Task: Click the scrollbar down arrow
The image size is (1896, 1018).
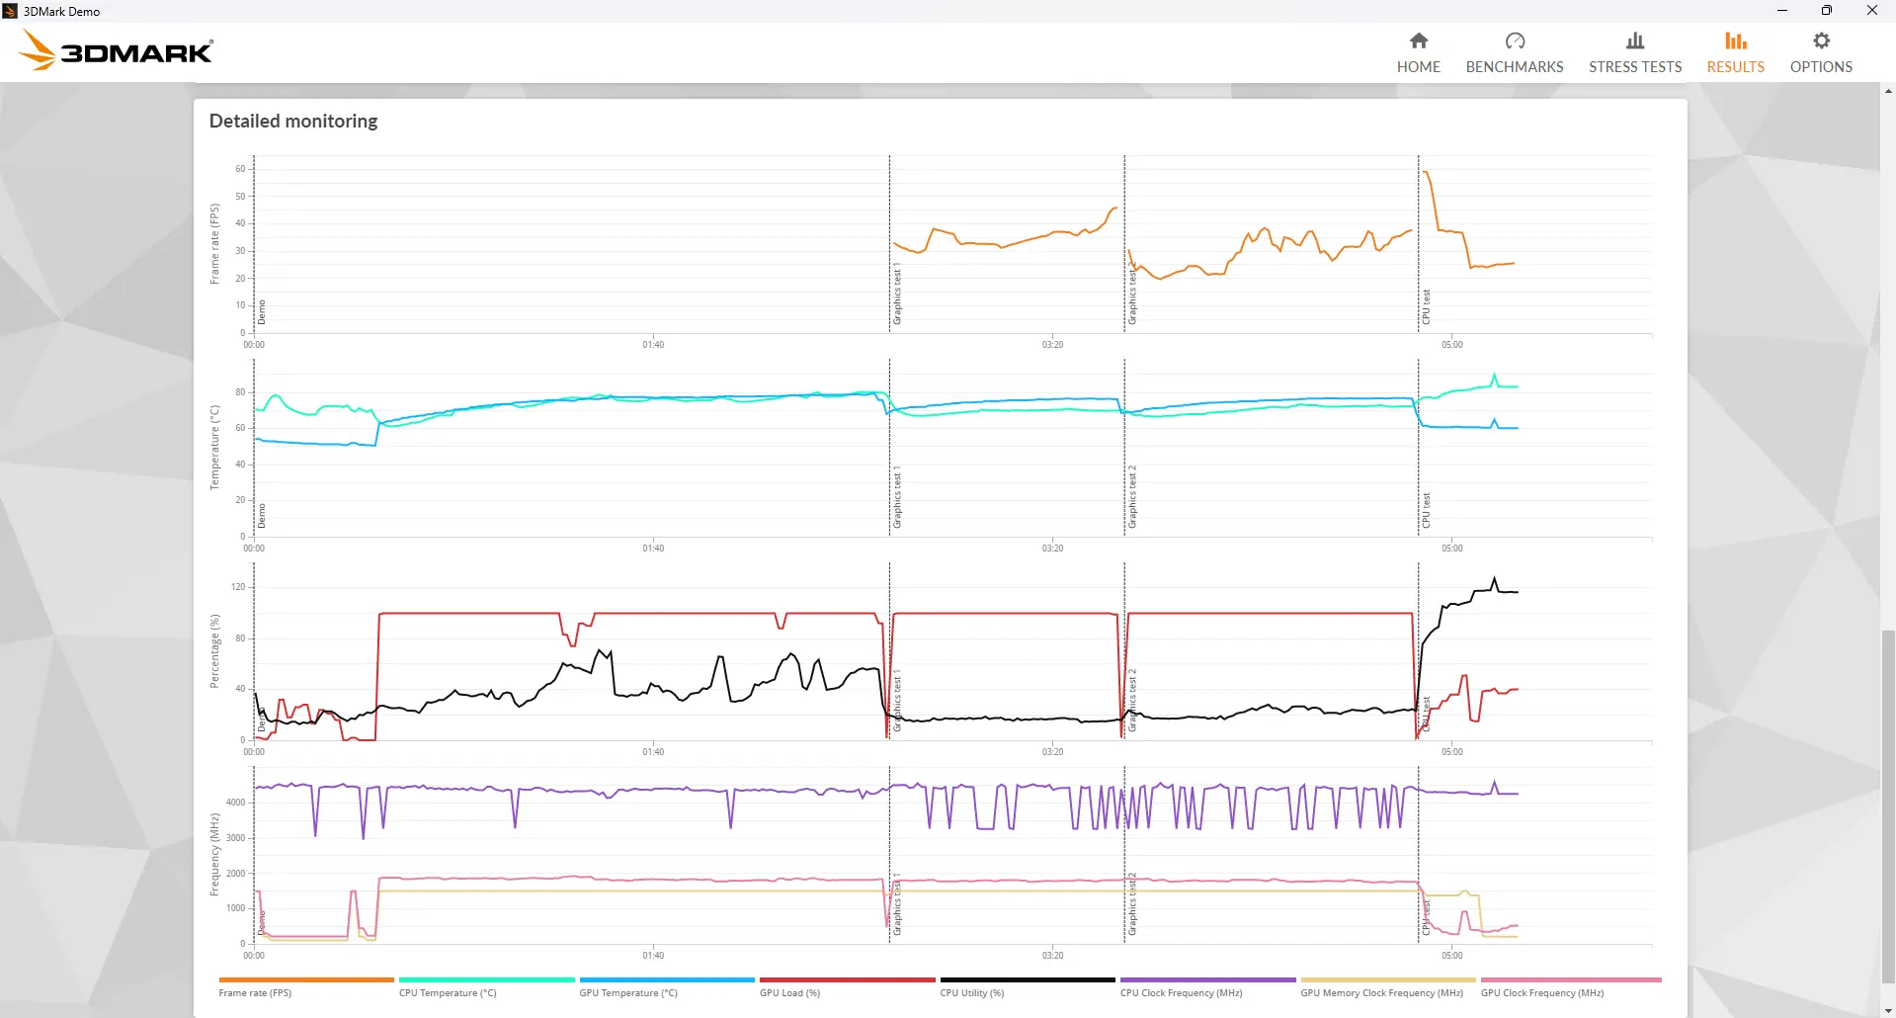Action: point(1888,1010)
